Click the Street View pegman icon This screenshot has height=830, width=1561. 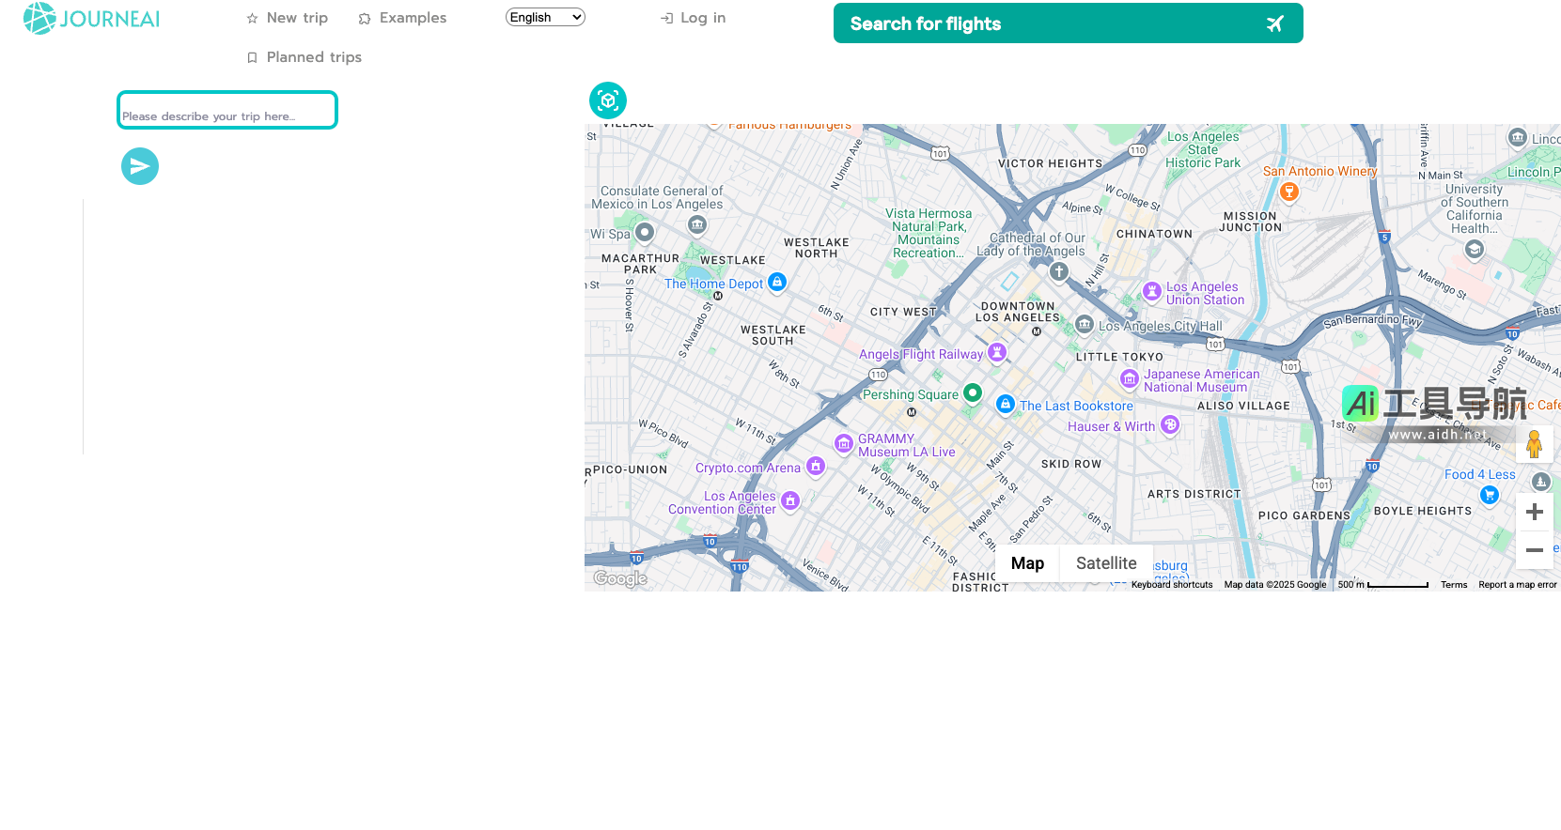pos(1534,444)
